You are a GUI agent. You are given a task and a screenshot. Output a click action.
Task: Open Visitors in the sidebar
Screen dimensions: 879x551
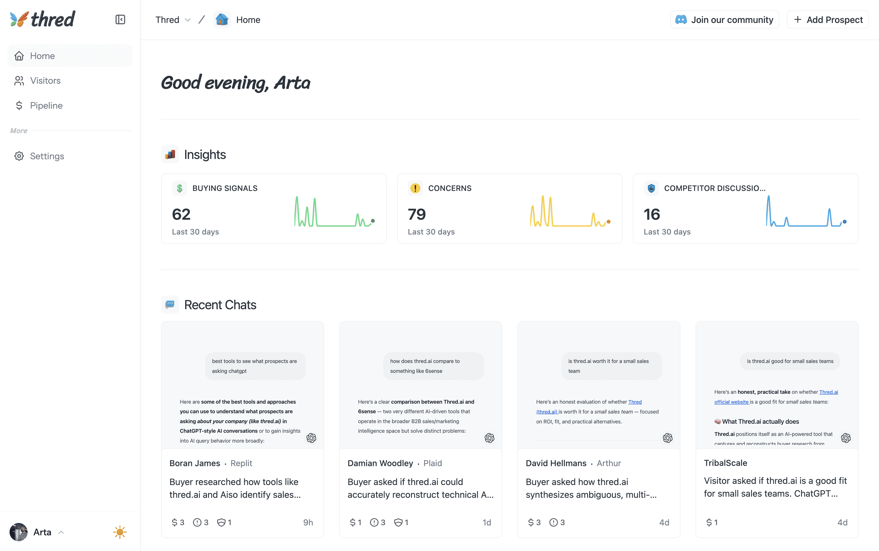coord(45,80)
